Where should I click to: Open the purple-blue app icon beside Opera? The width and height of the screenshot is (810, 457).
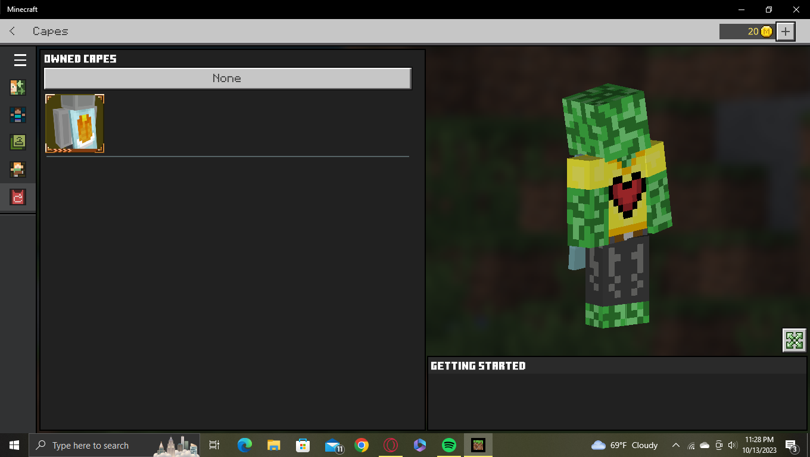point(420,445)
